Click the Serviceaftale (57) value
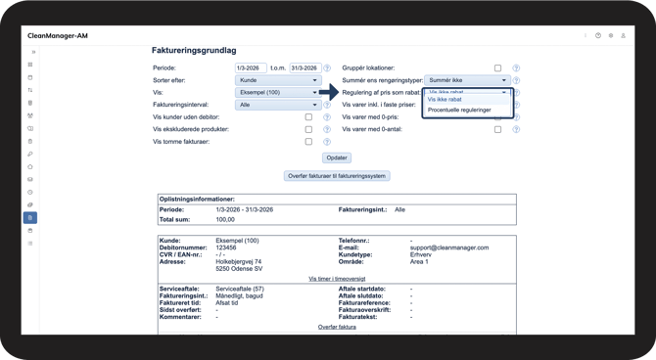 240,289
